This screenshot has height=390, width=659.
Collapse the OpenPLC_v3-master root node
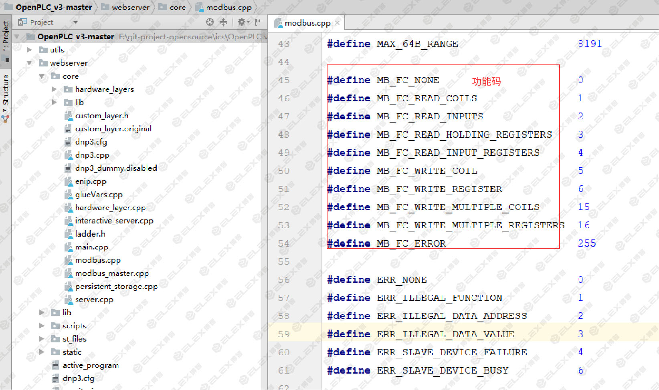click(17, 36)
